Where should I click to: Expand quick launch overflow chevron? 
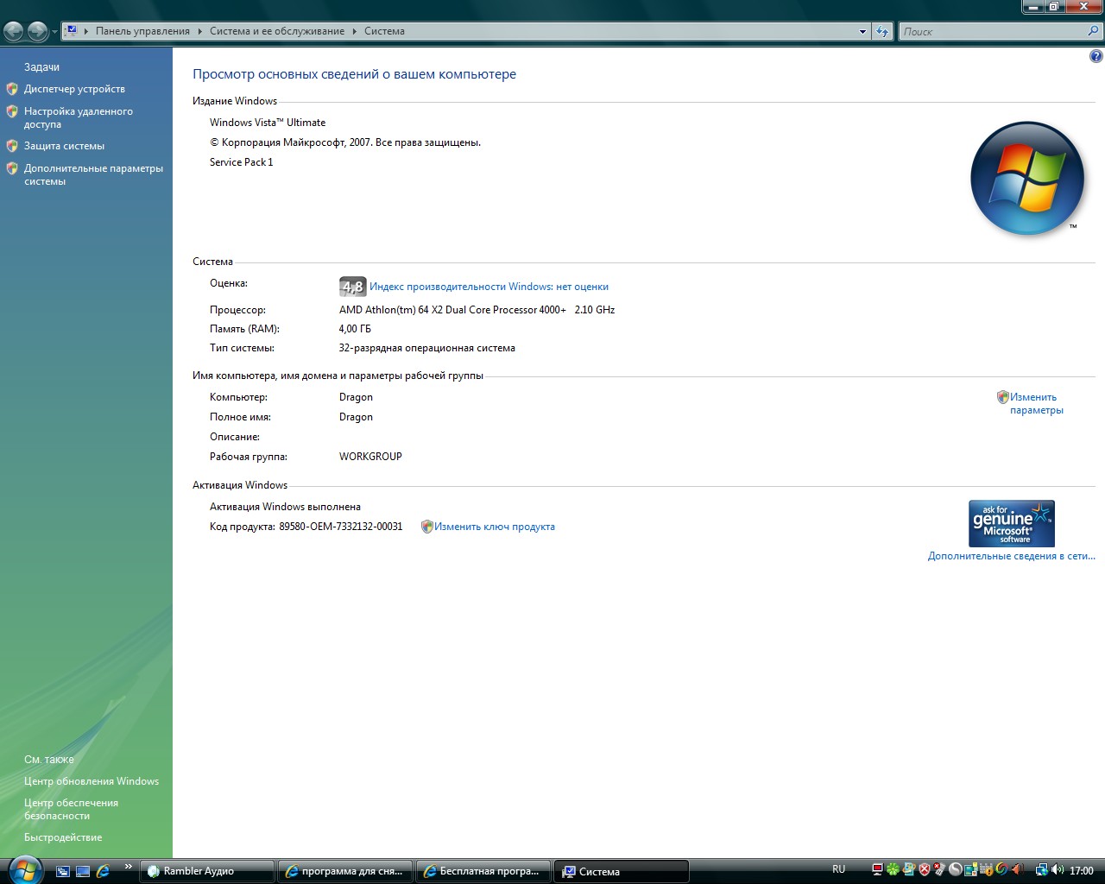[129, 867]
